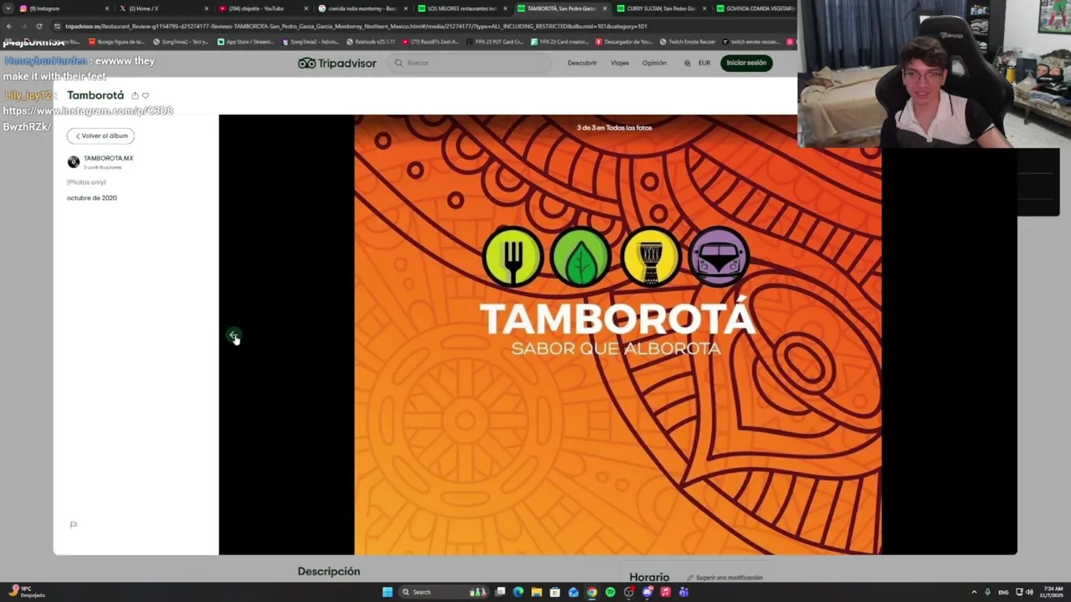The width and height of the screenshot is (1071, 602).
Task: Click Sugerir una modificación link
Action: tap(725, 578)
